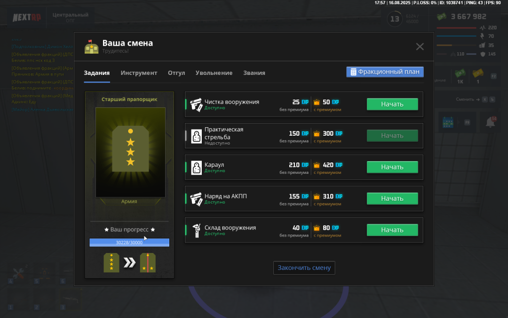Click the Наряд на АКПП task name
508x318 pixels.
click(x=226, y=196)
